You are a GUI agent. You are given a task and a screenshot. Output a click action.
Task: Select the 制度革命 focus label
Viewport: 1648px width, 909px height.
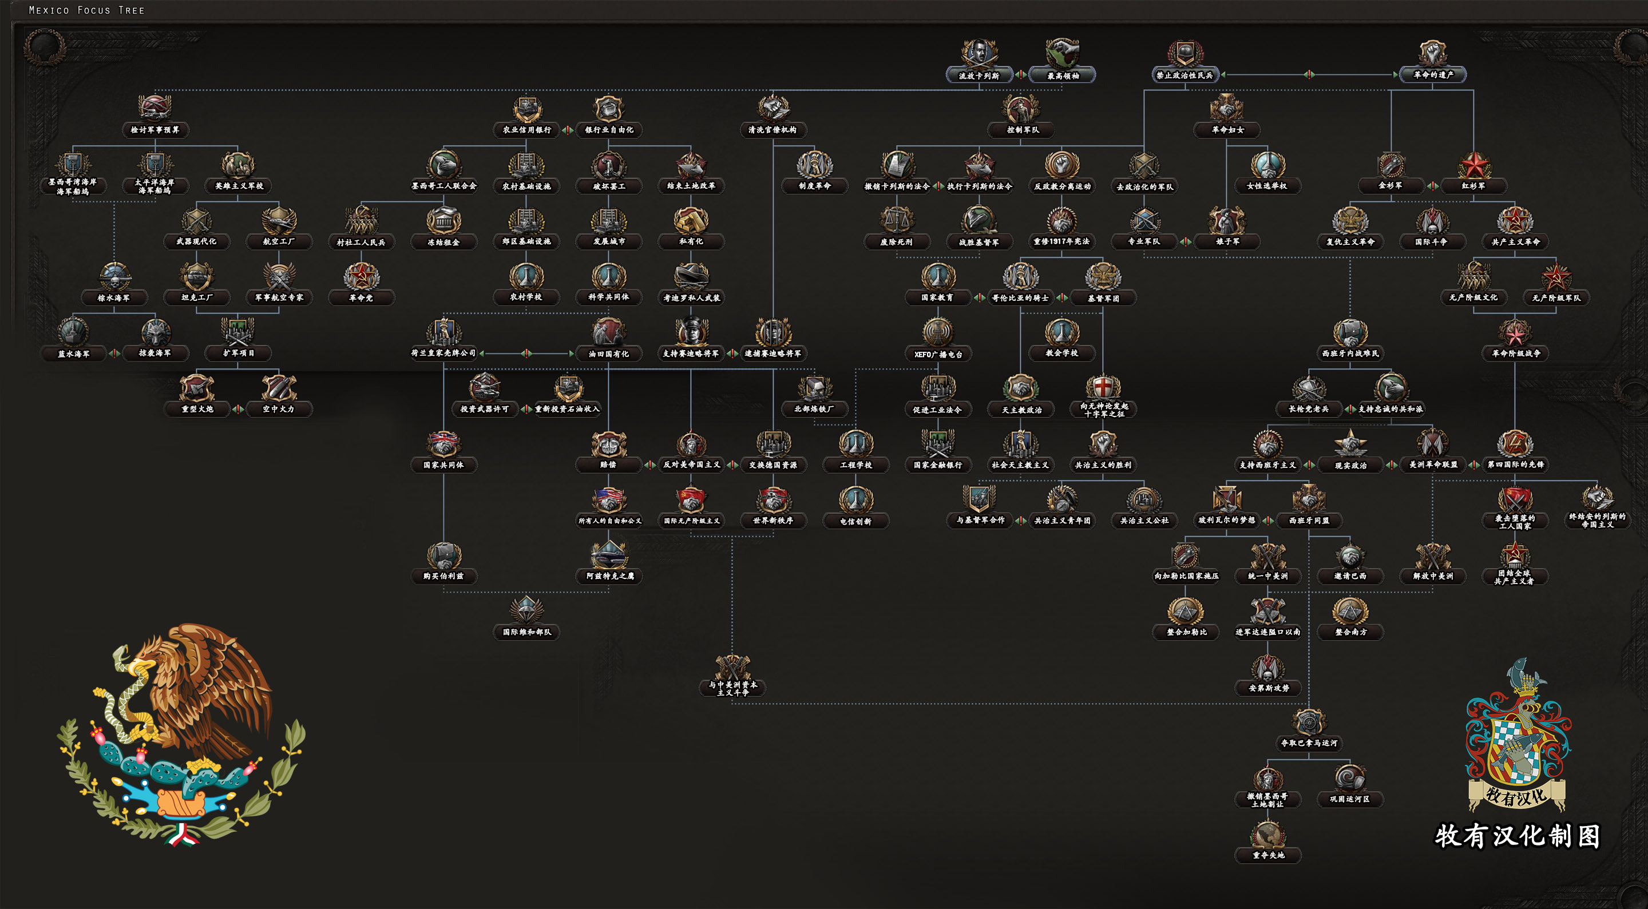click(x=814, y=186)
